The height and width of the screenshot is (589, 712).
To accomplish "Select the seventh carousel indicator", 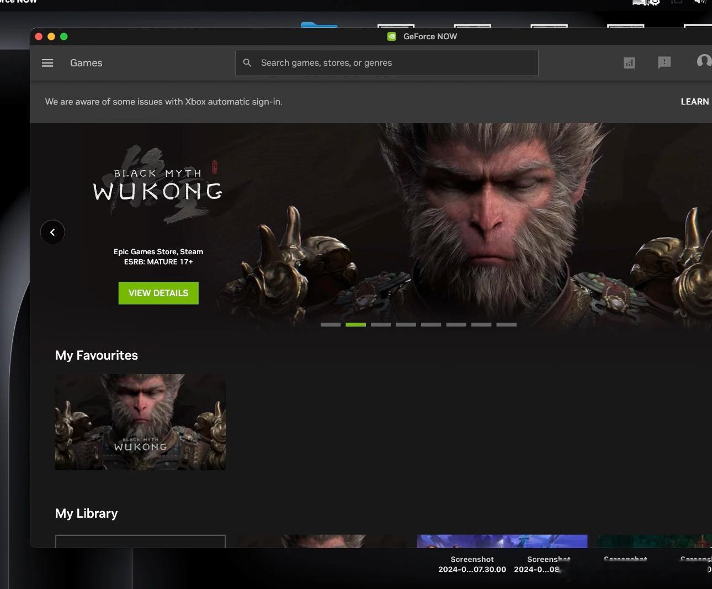I will [x=481, y=325].
